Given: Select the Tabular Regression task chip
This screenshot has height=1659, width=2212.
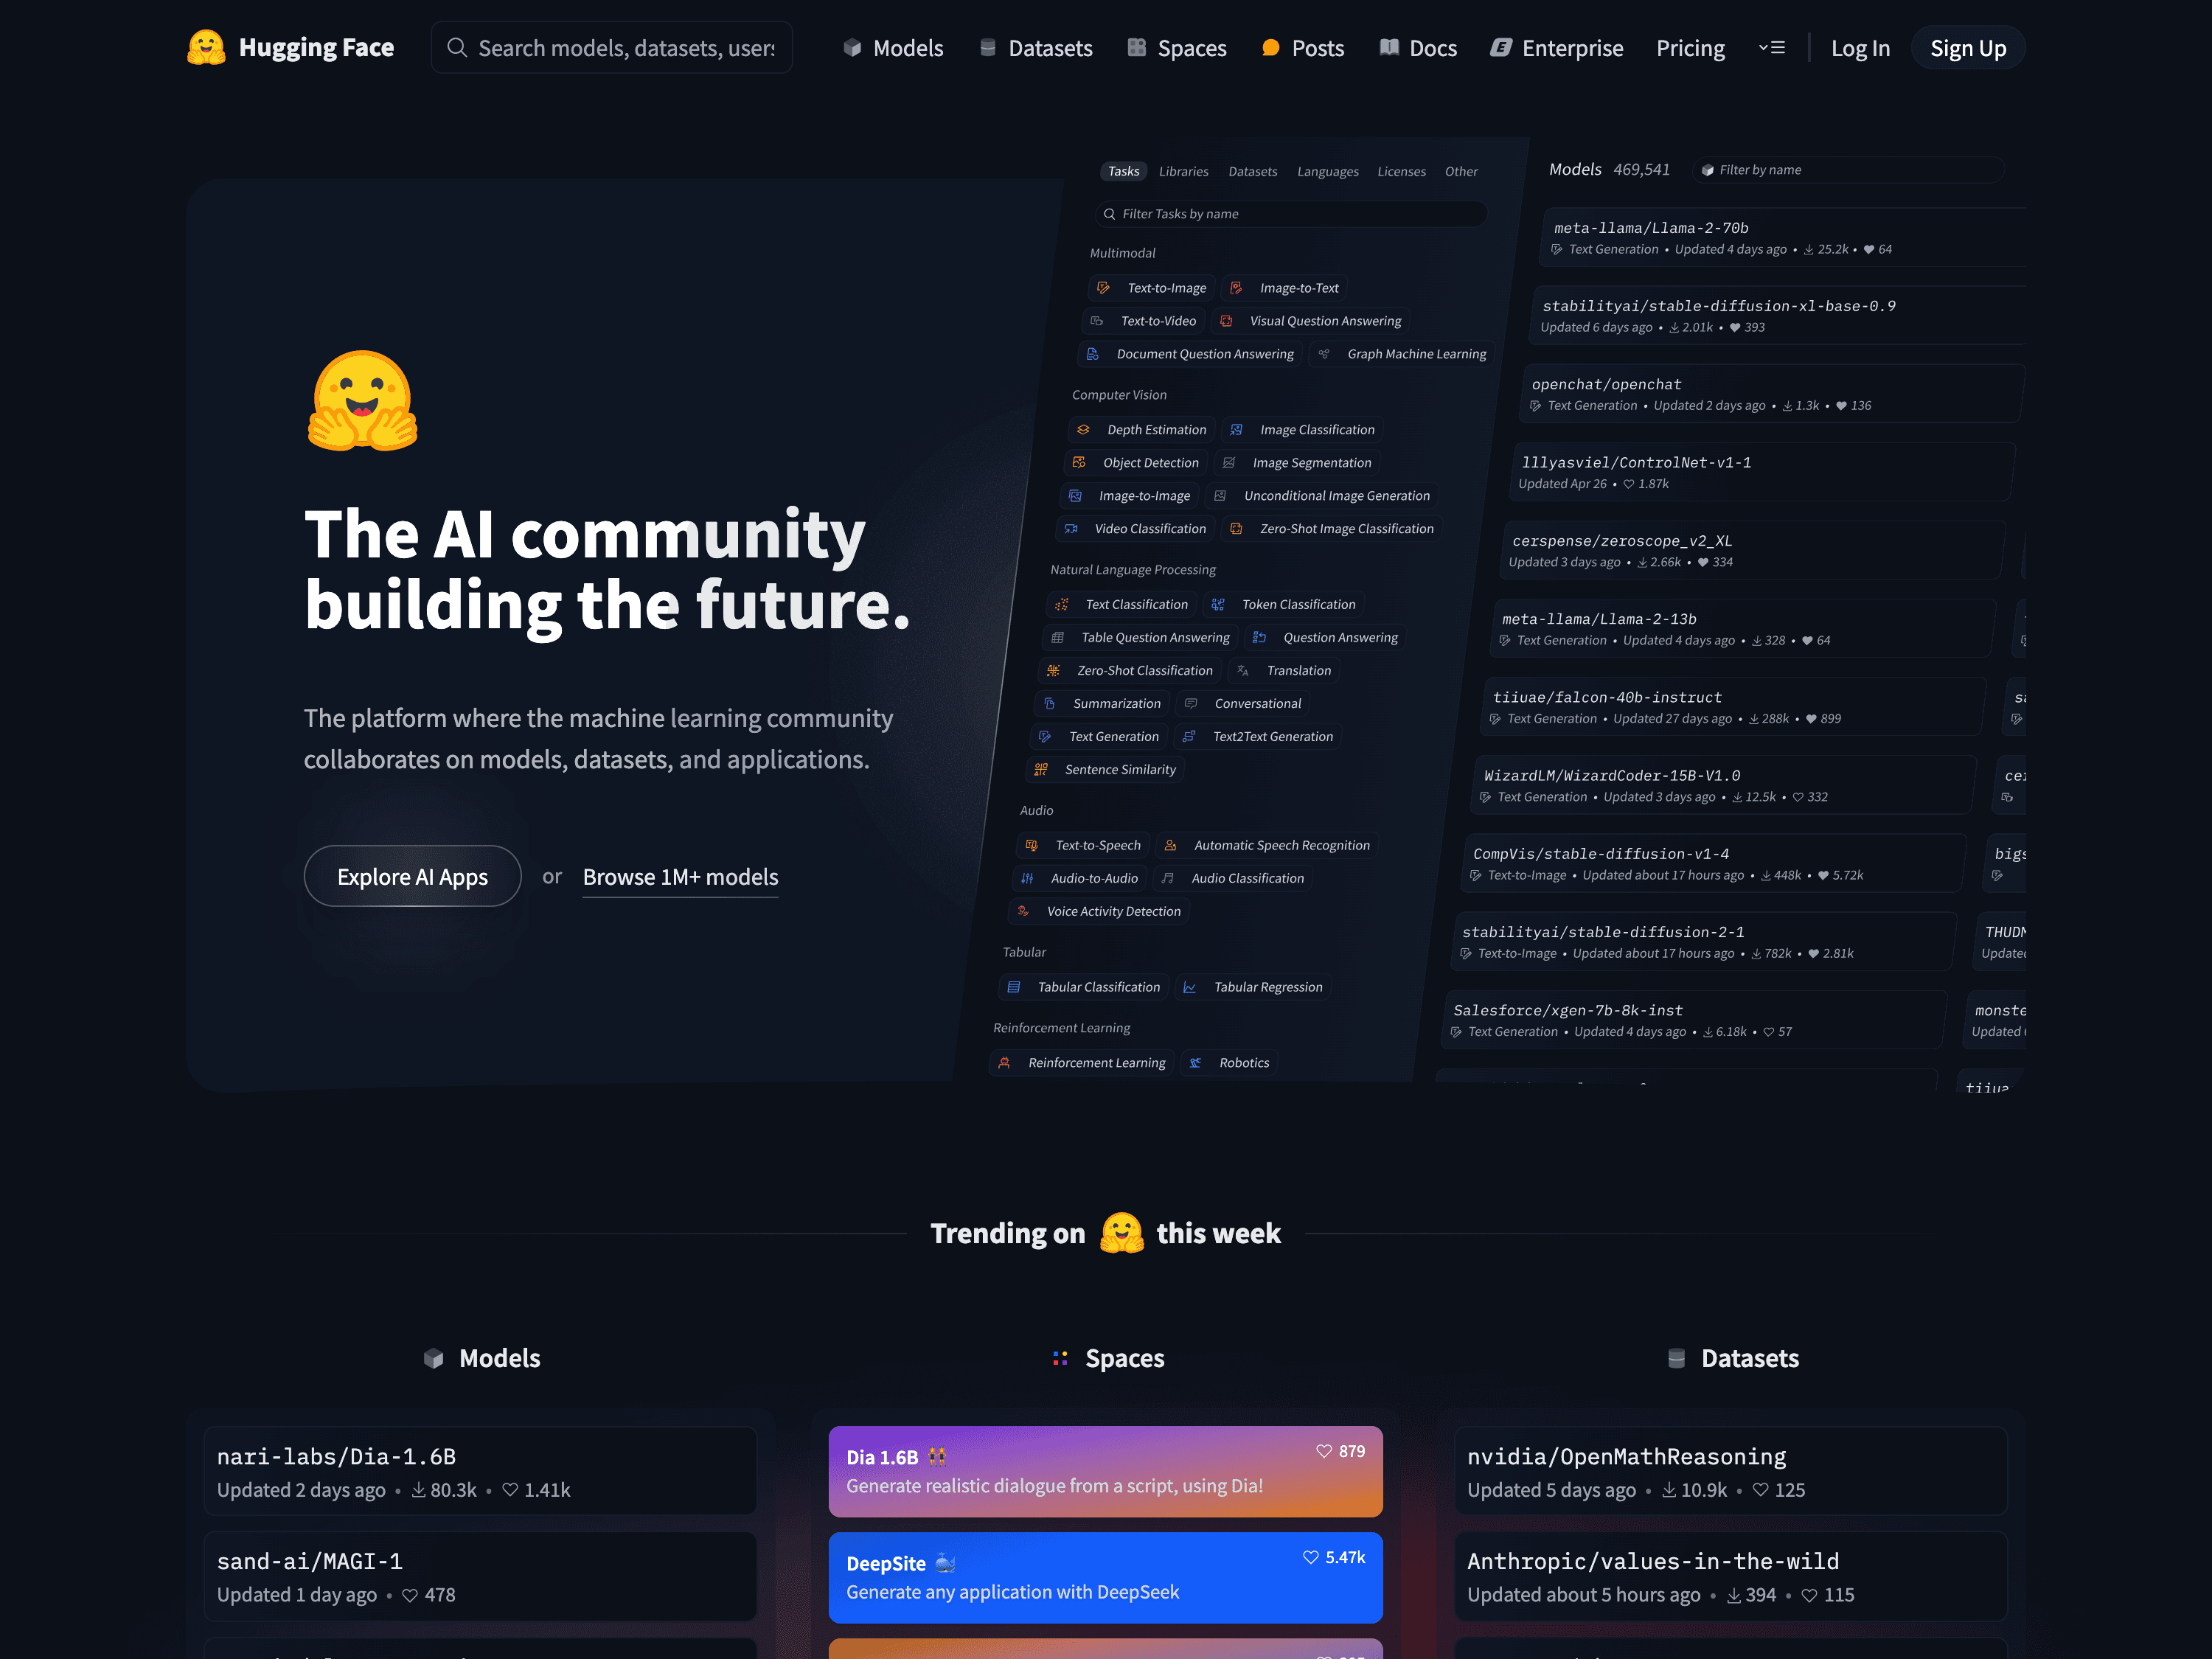Looking at the screenshot, I should coord(1252,988).
